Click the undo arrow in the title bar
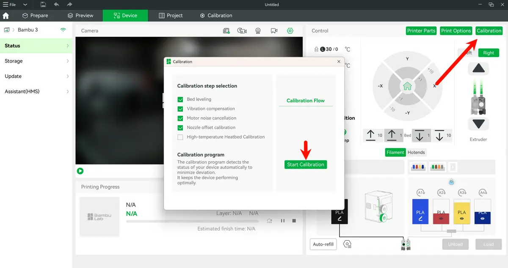This screenshot has height=268, width=508. 56,5
